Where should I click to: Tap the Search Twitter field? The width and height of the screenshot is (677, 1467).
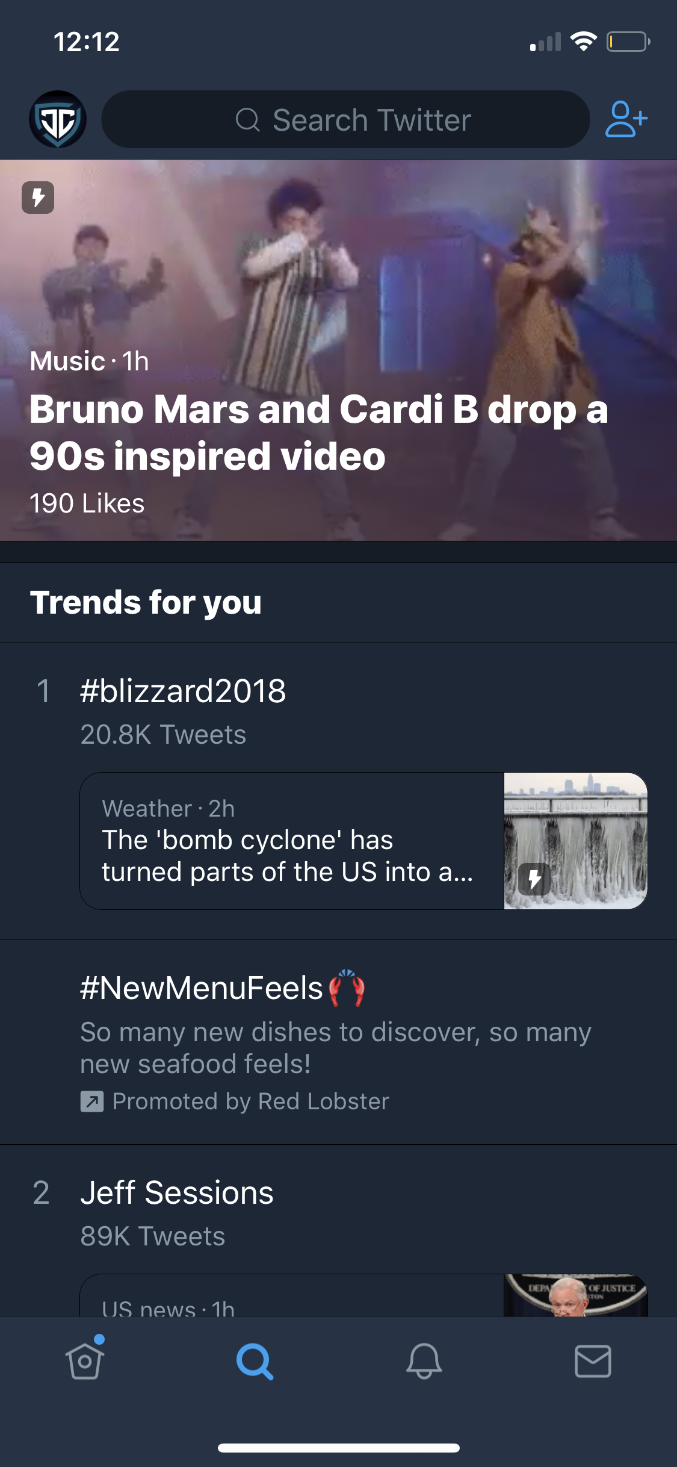345,119
